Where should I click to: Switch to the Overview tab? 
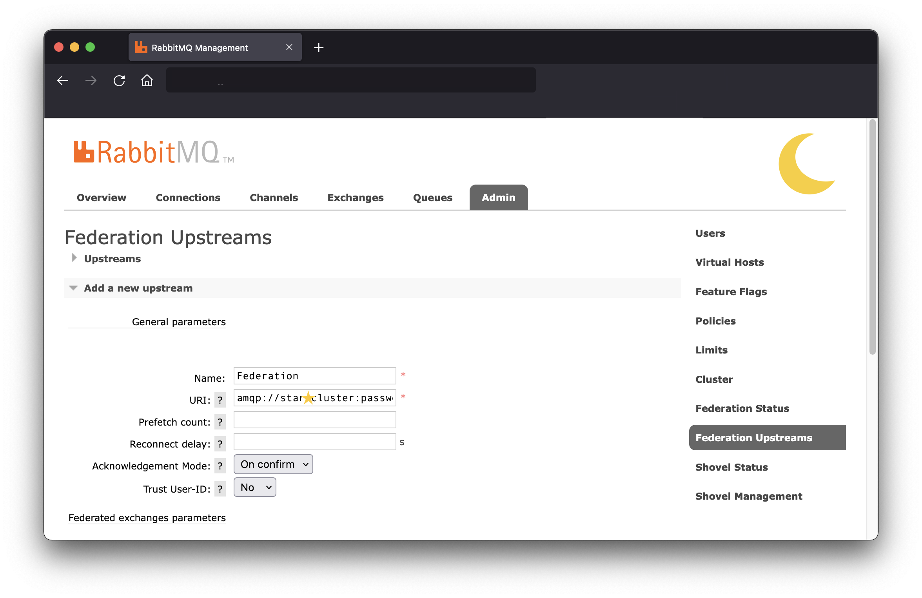pos(102,198)
